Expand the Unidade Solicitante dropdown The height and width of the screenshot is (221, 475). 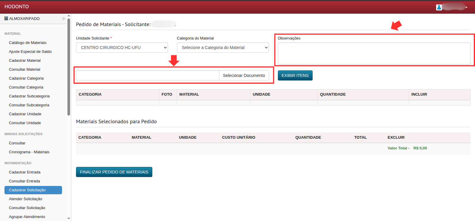pyautogui.click(x=122, y=48)
